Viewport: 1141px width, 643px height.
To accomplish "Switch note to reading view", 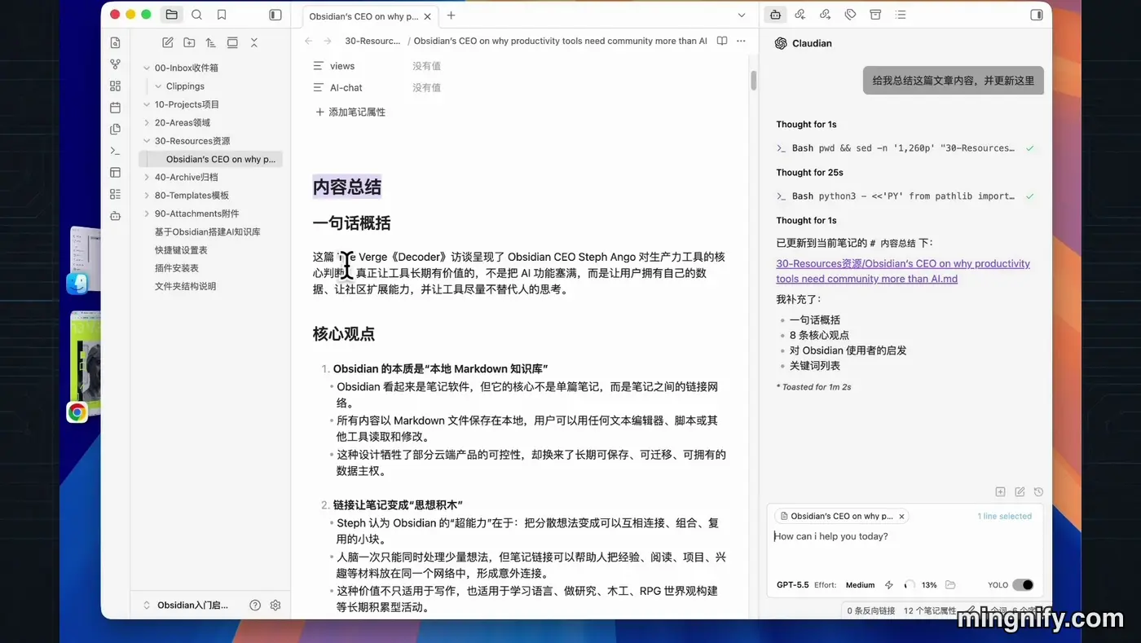I will tap(722, 41).
